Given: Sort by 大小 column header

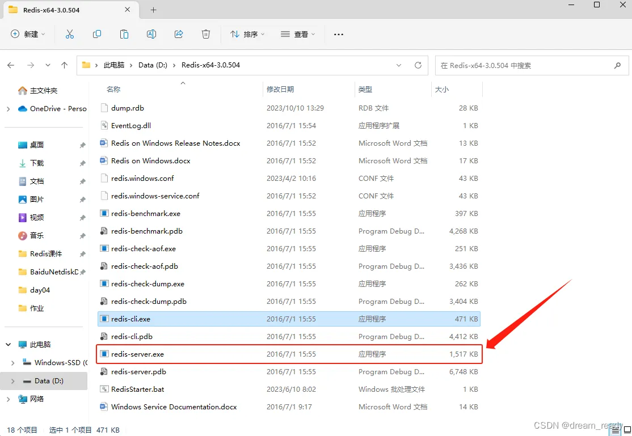Looking at the screenshot, I should pyautogui.click(x=442, y=89).
